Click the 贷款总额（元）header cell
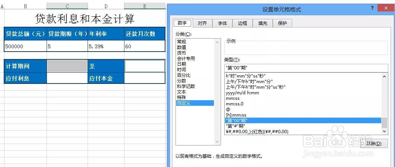 25,34
